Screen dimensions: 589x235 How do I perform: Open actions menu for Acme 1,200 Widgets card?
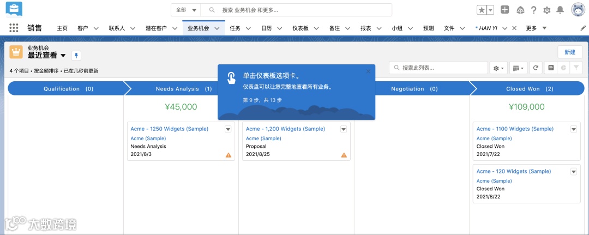(x=344, y=129)
